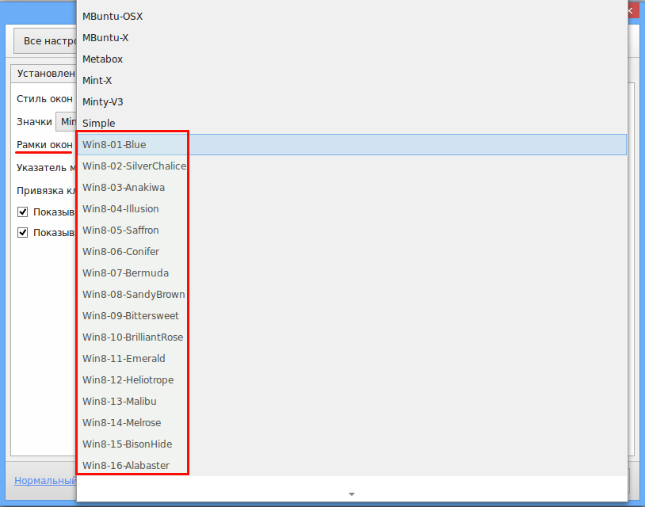Select the Mint-X theme entry
This screenshot has height=507, width=645.
click(x=352, y=81)
